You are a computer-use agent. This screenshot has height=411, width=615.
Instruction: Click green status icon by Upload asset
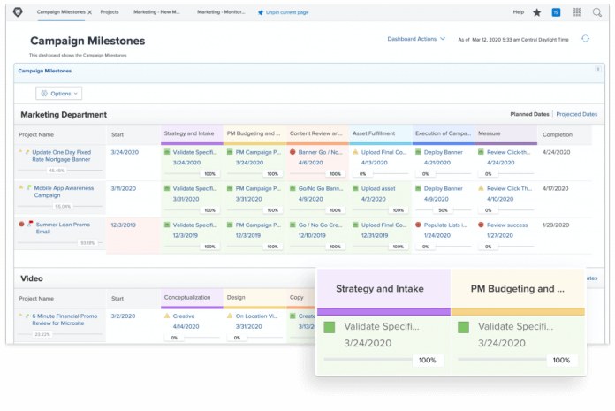click(x=355, y=188)
